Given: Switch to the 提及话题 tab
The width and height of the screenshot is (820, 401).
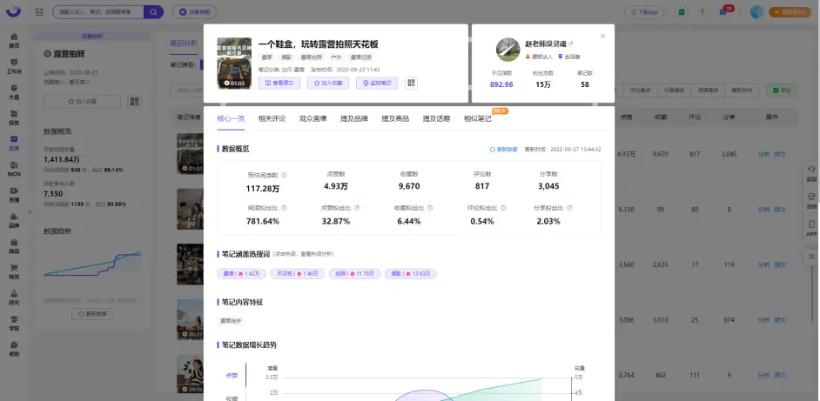Looking at the screenshot, I should pos(437,118).
